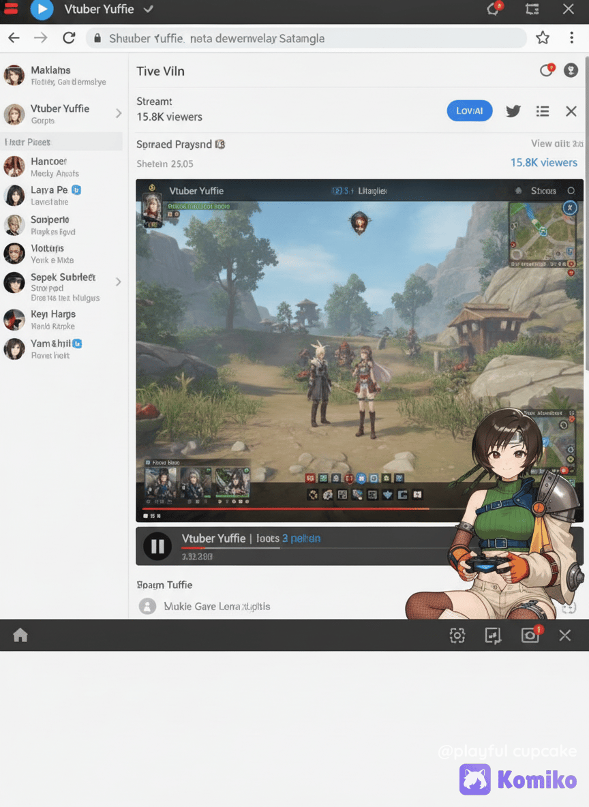Screen dimensions: 589x807
Task: Click the crop icon in title bar
Action: tap(532, 9)
